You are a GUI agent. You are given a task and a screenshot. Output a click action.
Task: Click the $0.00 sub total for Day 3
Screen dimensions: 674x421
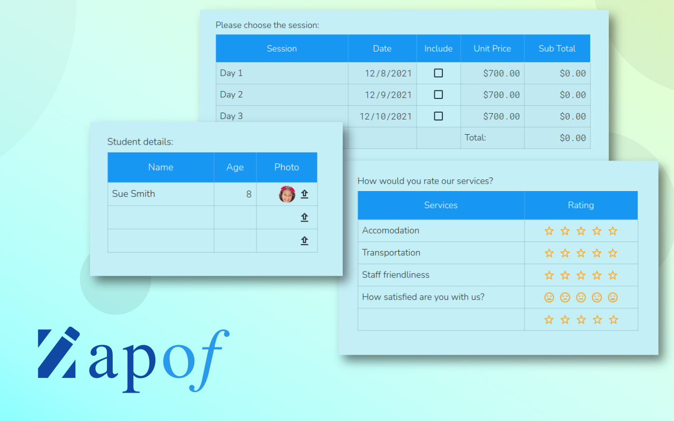coord(573,117)
